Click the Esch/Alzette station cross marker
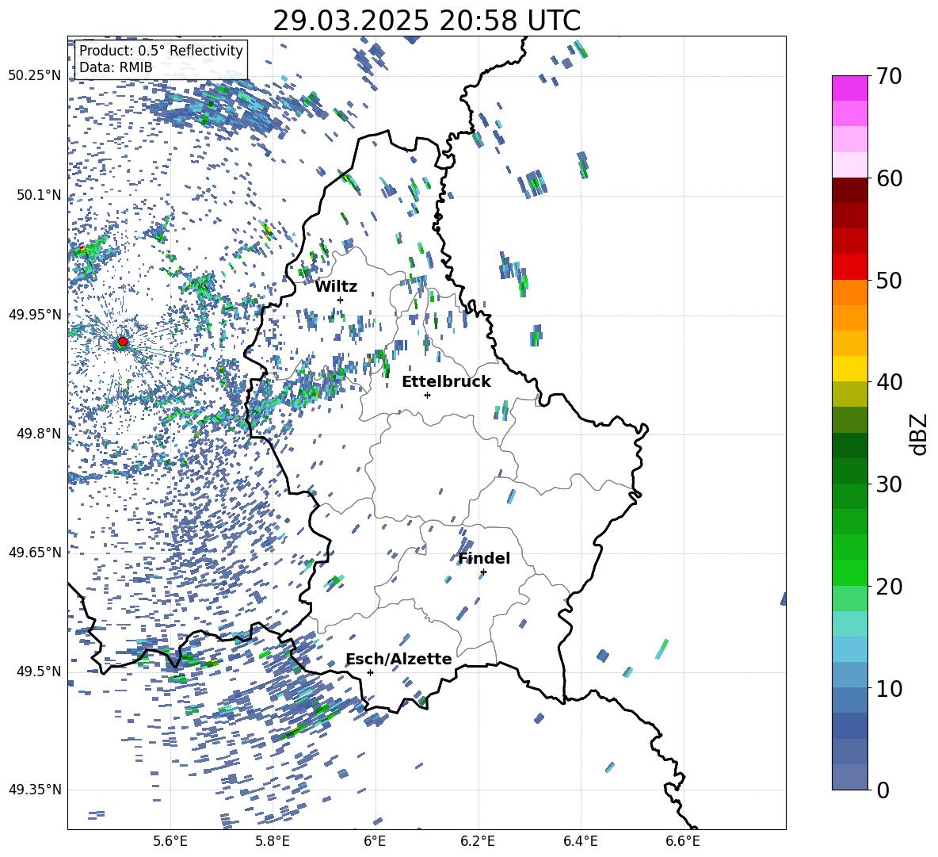 (x=370, y=672)
